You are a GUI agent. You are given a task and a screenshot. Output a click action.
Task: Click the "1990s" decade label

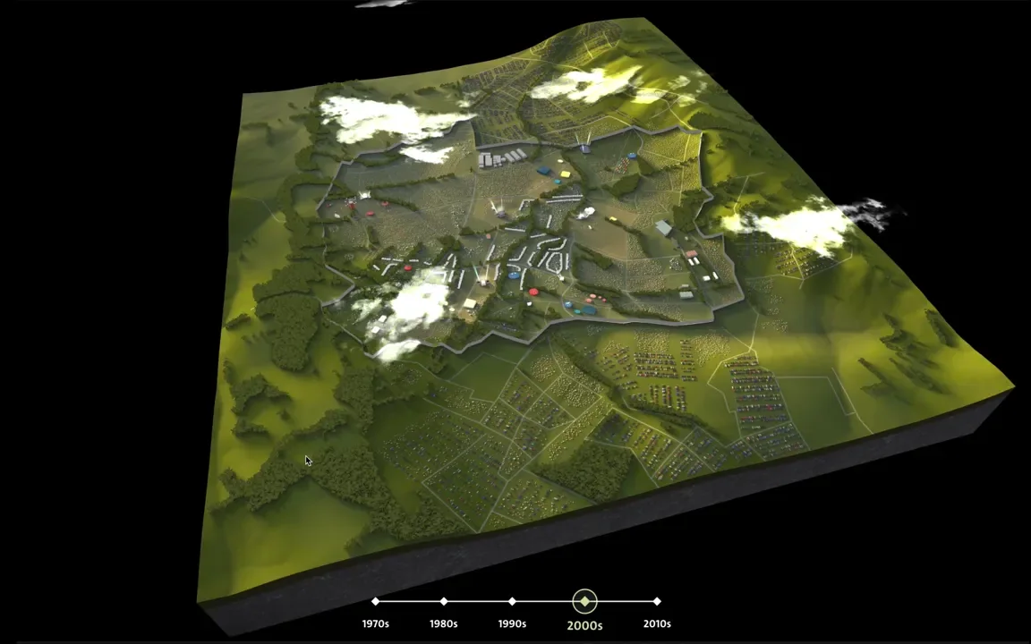(512, 623)
